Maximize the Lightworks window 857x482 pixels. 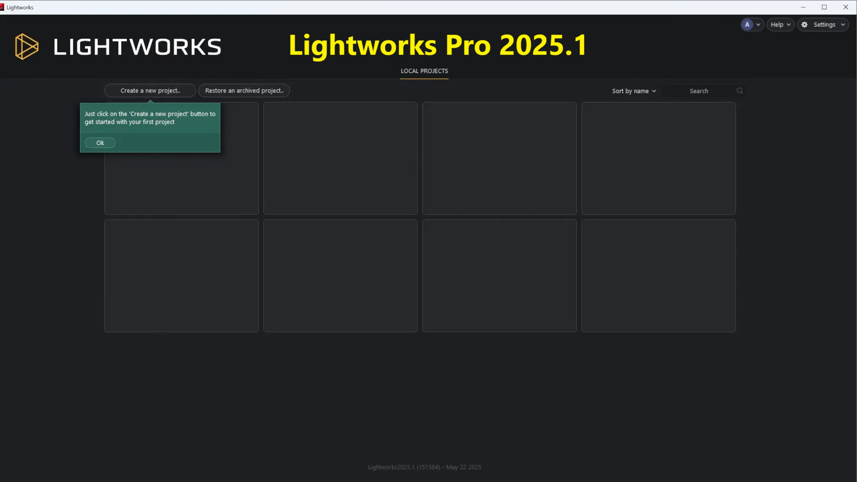(824, 7)
